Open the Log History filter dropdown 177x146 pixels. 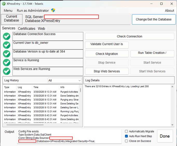pyautogui.click(x=65, y=81)
